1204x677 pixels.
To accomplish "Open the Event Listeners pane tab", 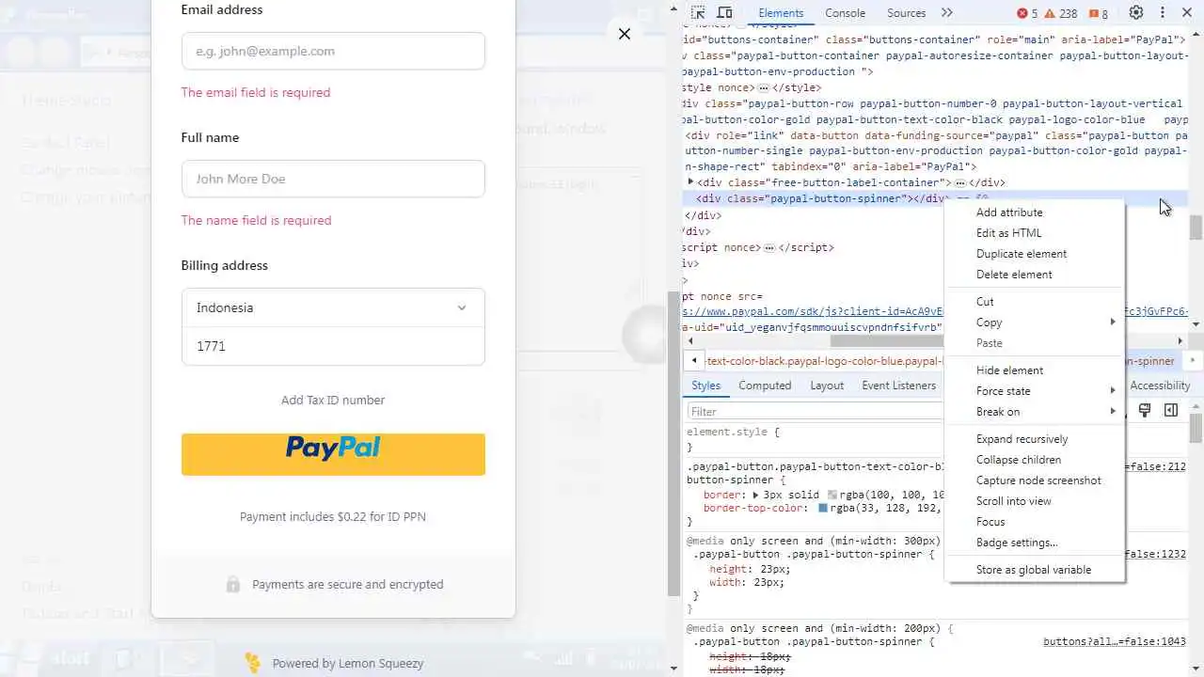I will point(898,386).
